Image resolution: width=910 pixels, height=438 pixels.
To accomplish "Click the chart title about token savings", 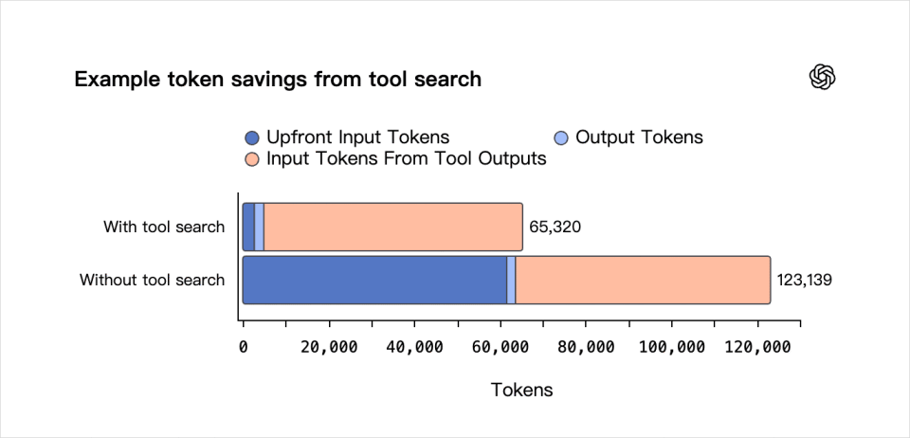I will point(278,80).
